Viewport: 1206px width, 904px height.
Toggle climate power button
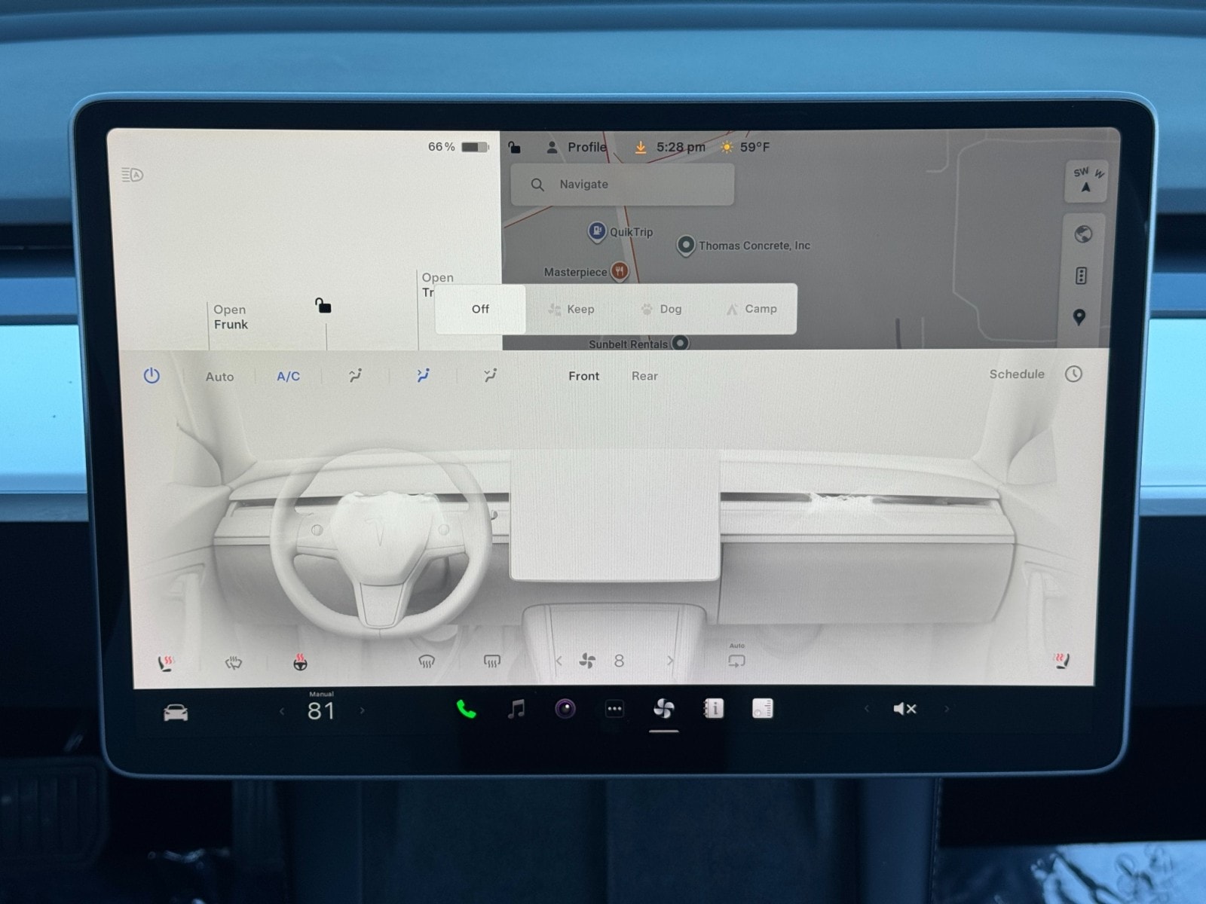152,375
